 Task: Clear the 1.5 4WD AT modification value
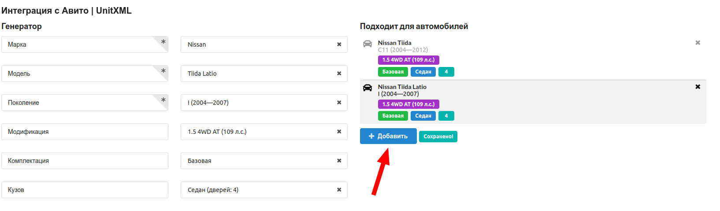coord(339,132)
